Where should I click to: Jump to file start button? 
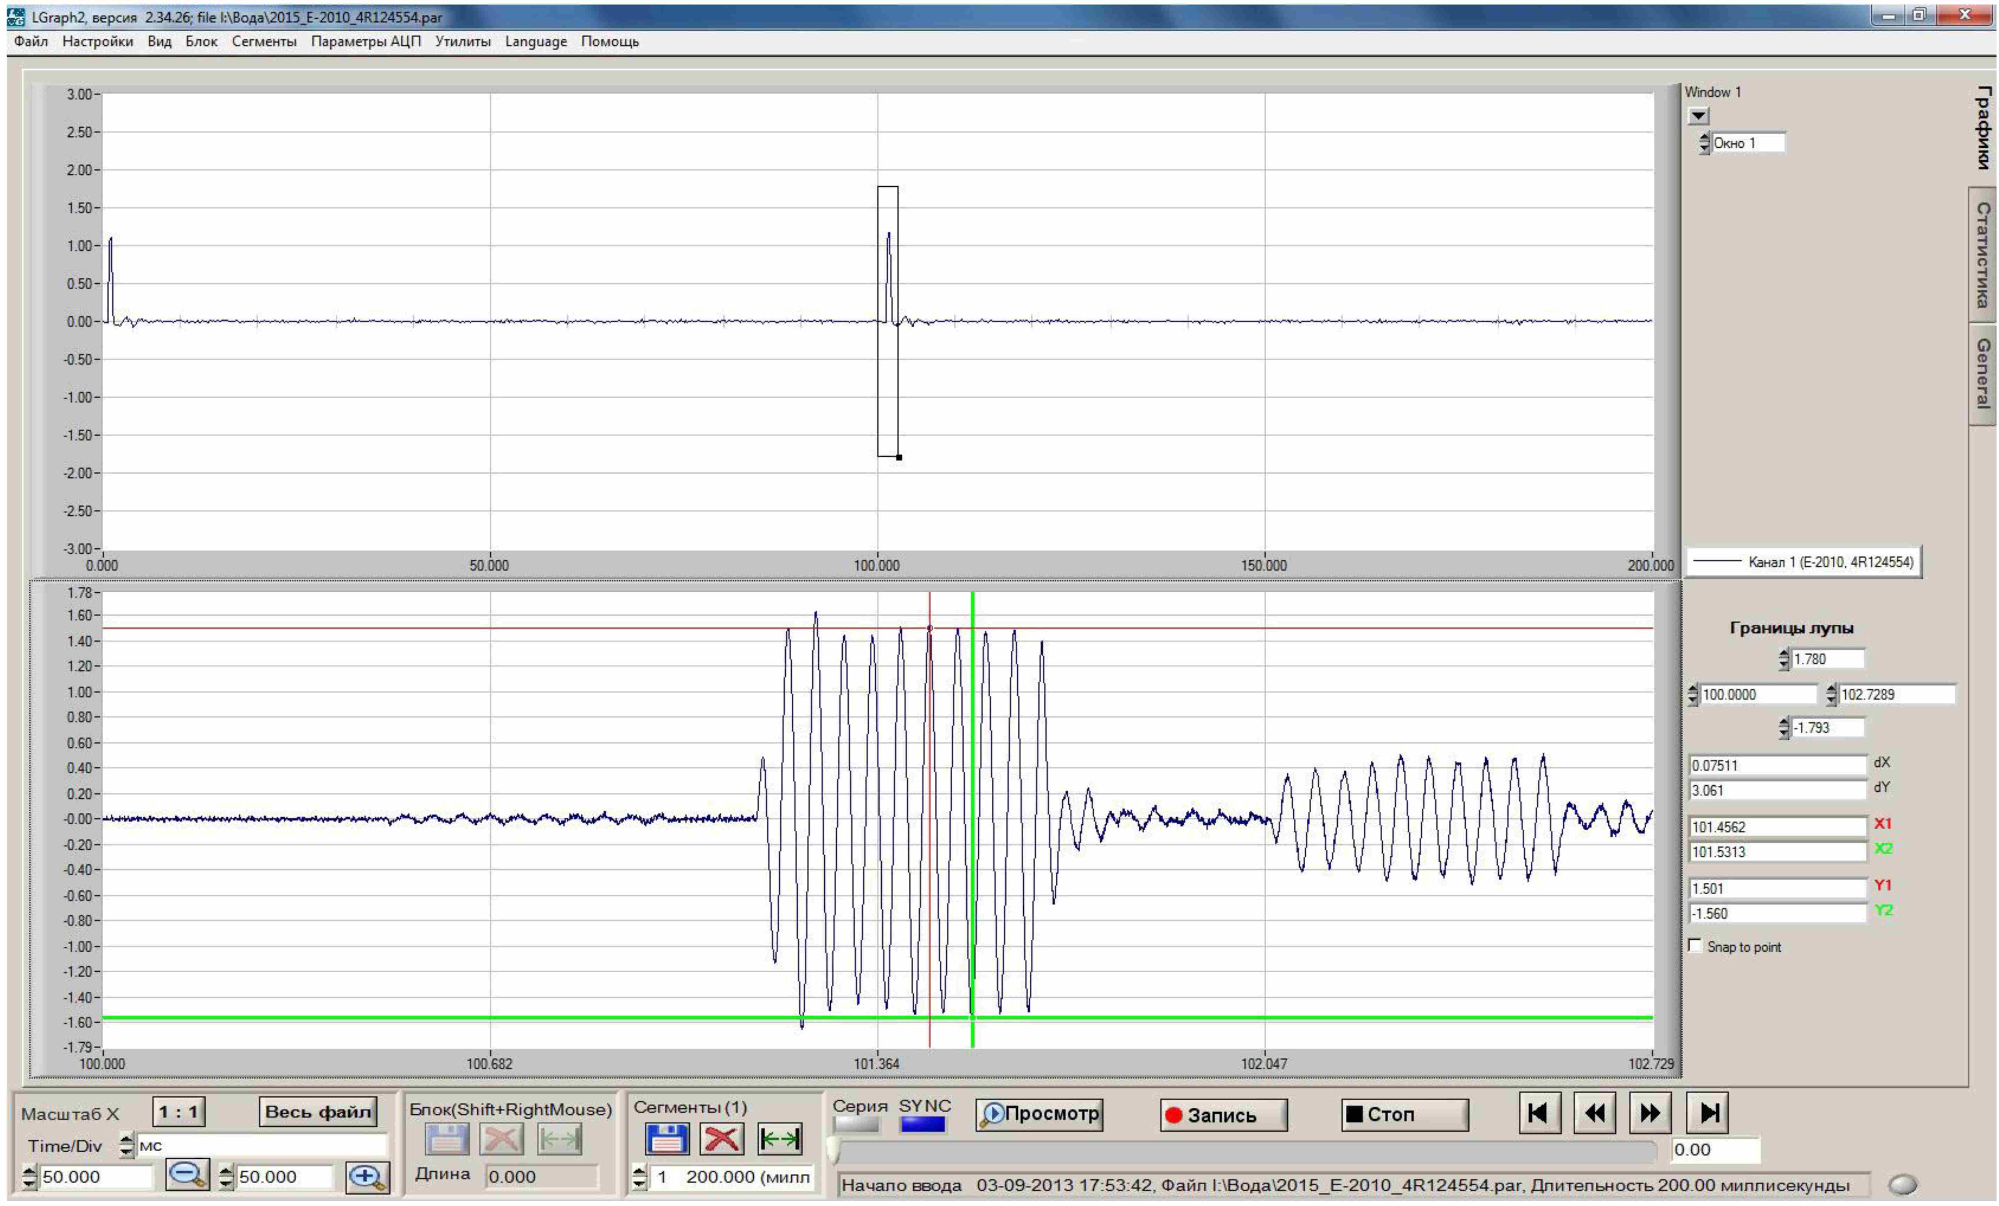point(1539,1112)
